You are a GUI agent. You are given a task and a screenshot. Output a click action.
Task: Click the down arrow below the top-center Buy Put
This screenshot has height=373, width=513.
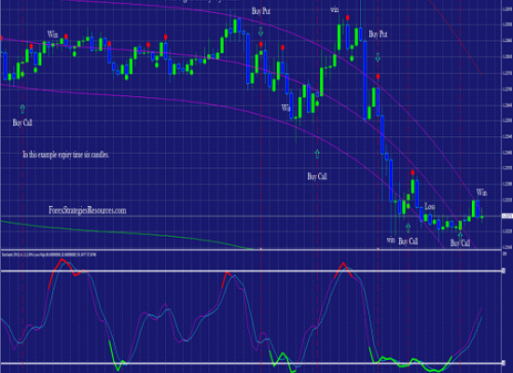click(261, 32)
